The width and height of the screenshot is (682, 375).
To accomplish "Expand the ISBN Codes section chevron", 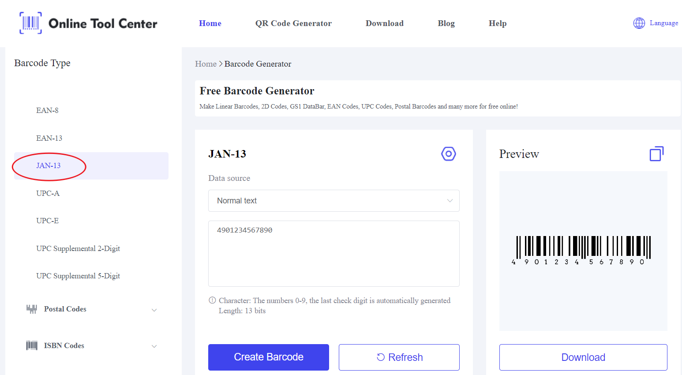I will point(154,346).
